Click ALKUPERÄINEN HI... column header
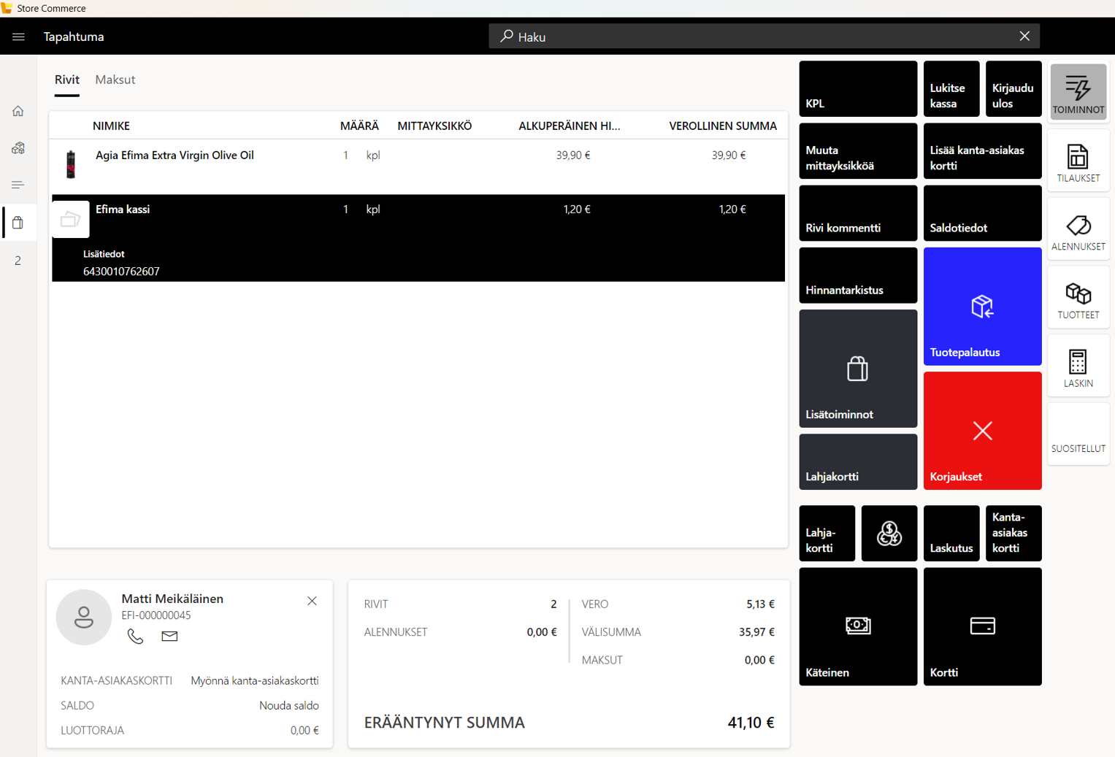Image resolution: width=1115 pixels, height=757 pixels. (570, 126)
